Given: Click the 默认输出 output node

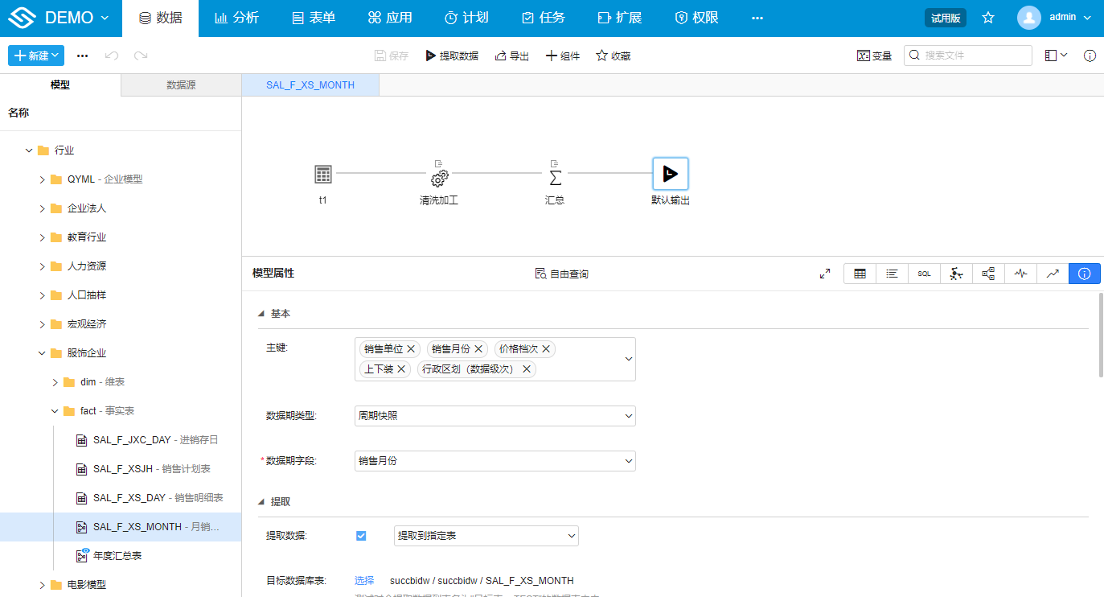Looking at the screenshot, I should tap(670, 174).
